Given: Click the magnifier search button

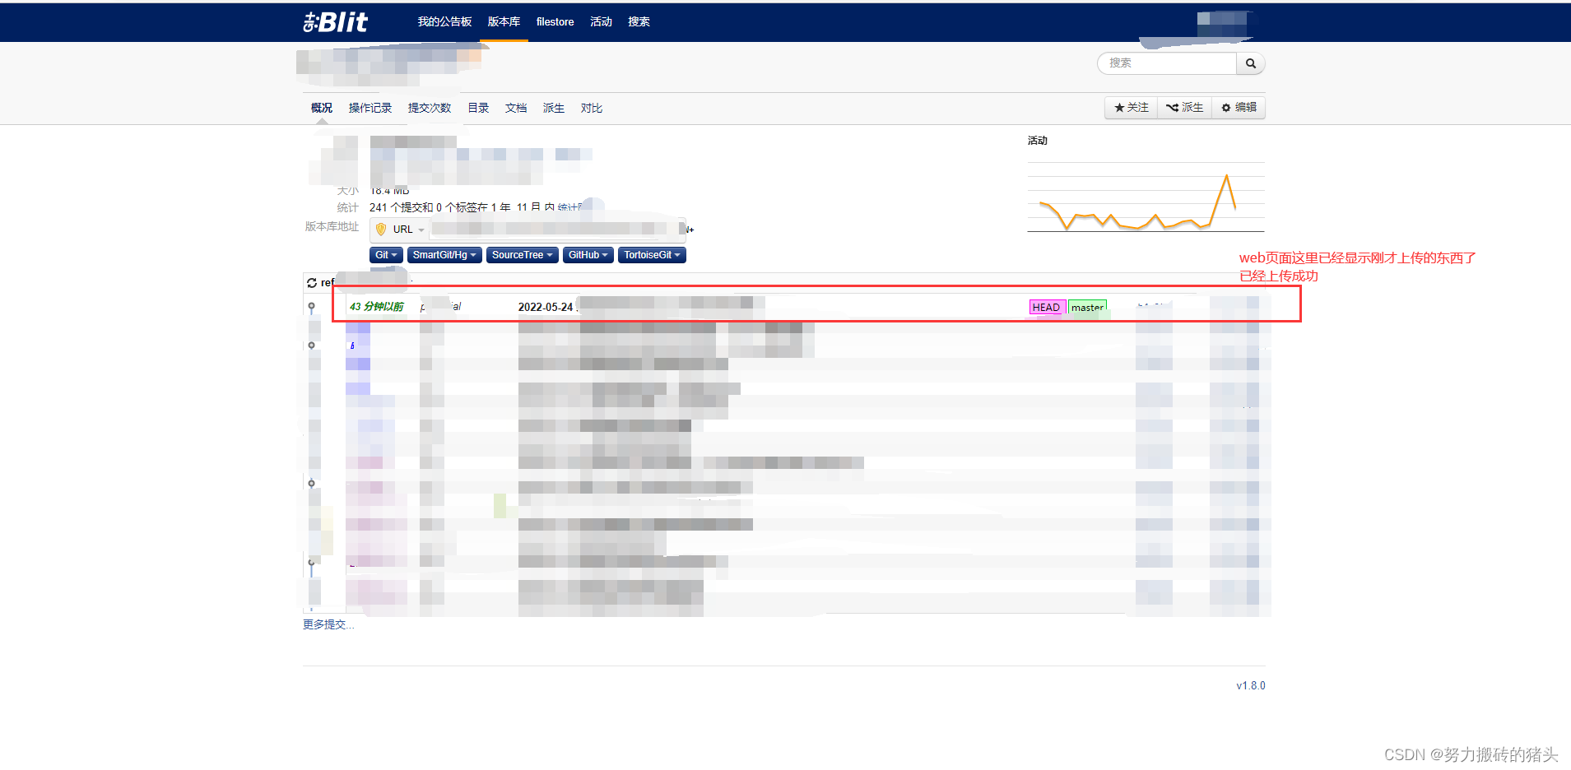Looking at the screenshot, I should point(1251,63).
